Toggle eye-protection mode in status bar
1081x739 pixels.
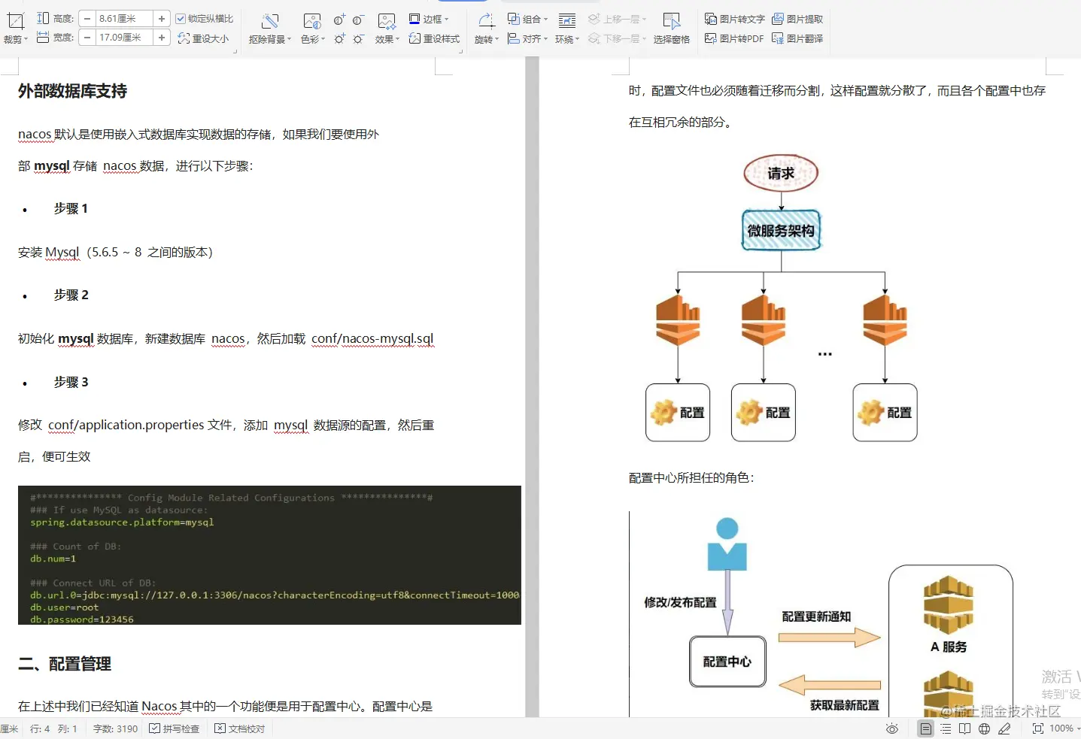(891, 728)
